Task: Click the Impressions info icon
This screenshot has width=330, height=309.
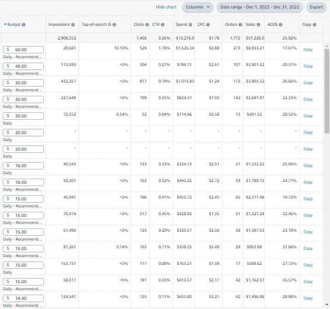Action: [73, 24]
